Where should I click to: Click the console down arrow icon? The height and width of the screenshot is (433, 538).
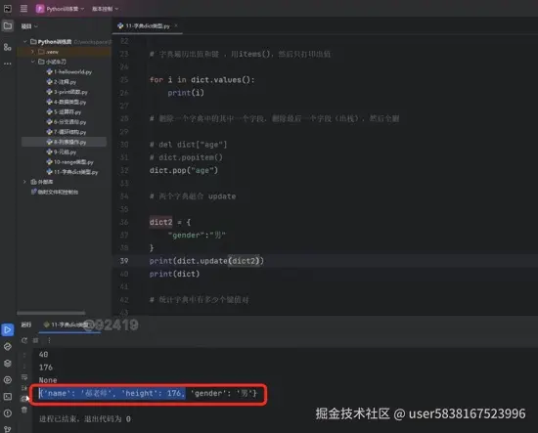point(24,366)
